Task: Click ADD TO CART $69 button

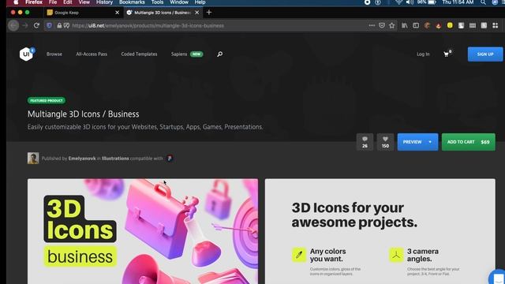Action: point(468,142)
